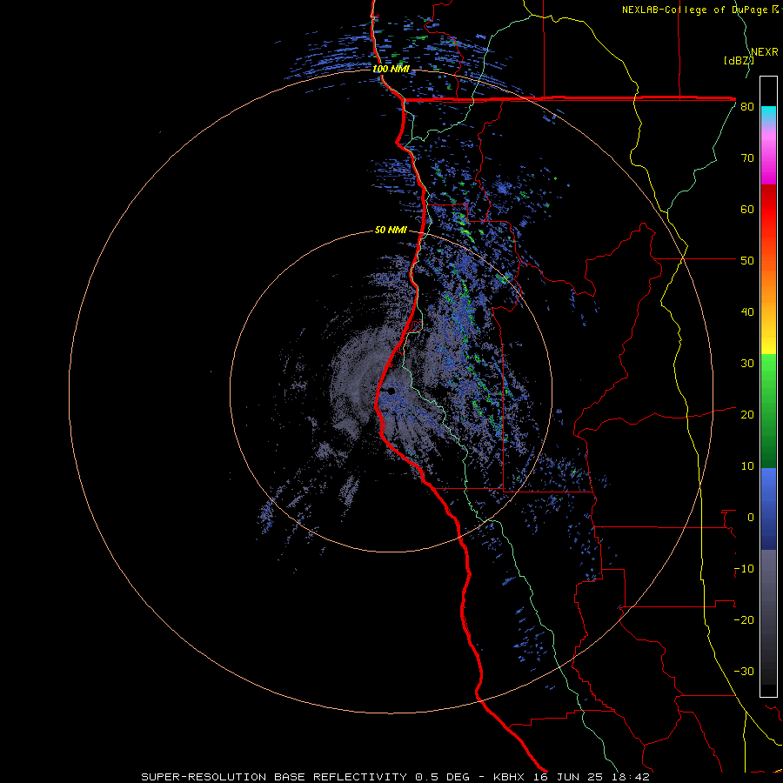Click the blue segment of the color bar
The width and height of the screenshot is (783, 783).
[x=768, y=509]
